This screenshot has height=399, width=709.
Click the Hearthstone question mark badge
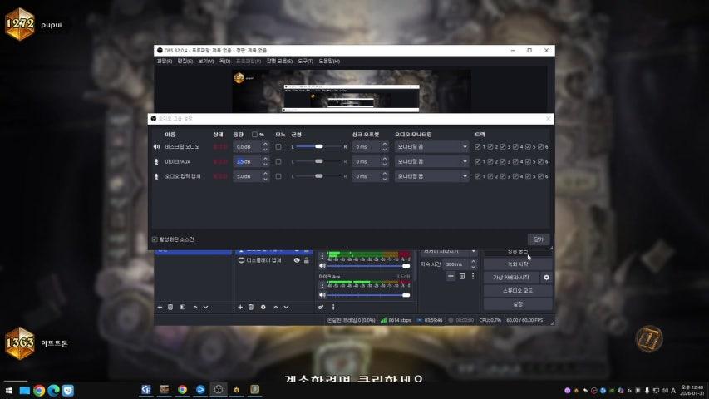[x=649, y=338]
